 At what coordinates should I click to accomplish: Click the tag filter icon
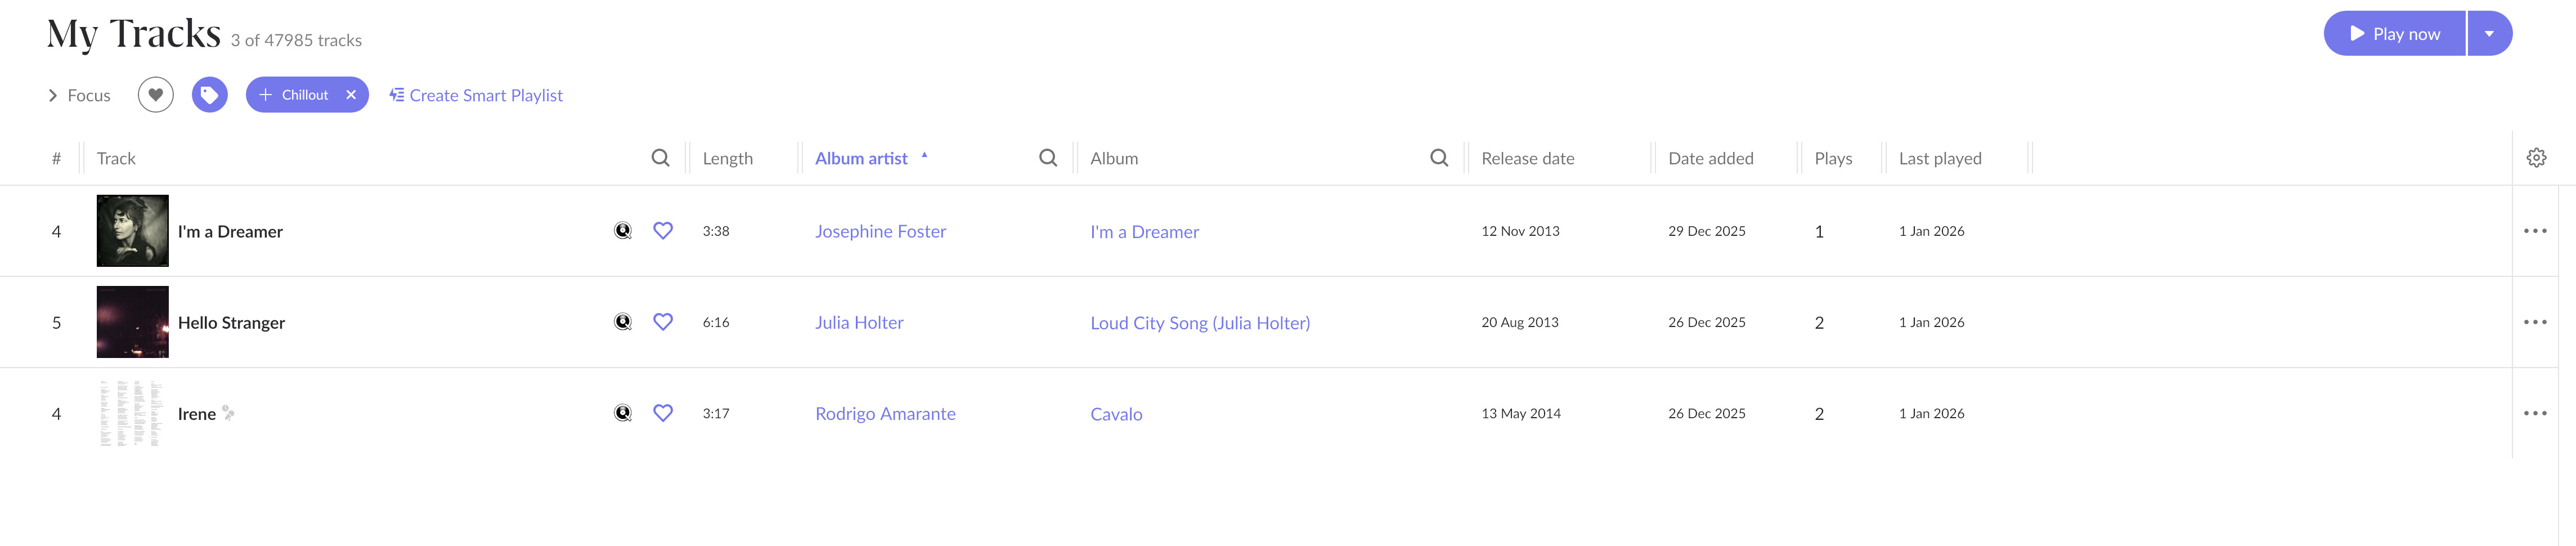coord(209,95)
